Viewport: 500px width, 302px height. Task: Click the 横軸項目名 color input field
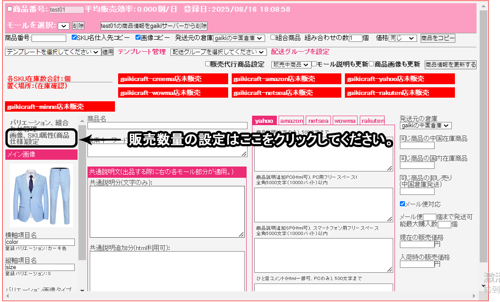coord(40,242)
